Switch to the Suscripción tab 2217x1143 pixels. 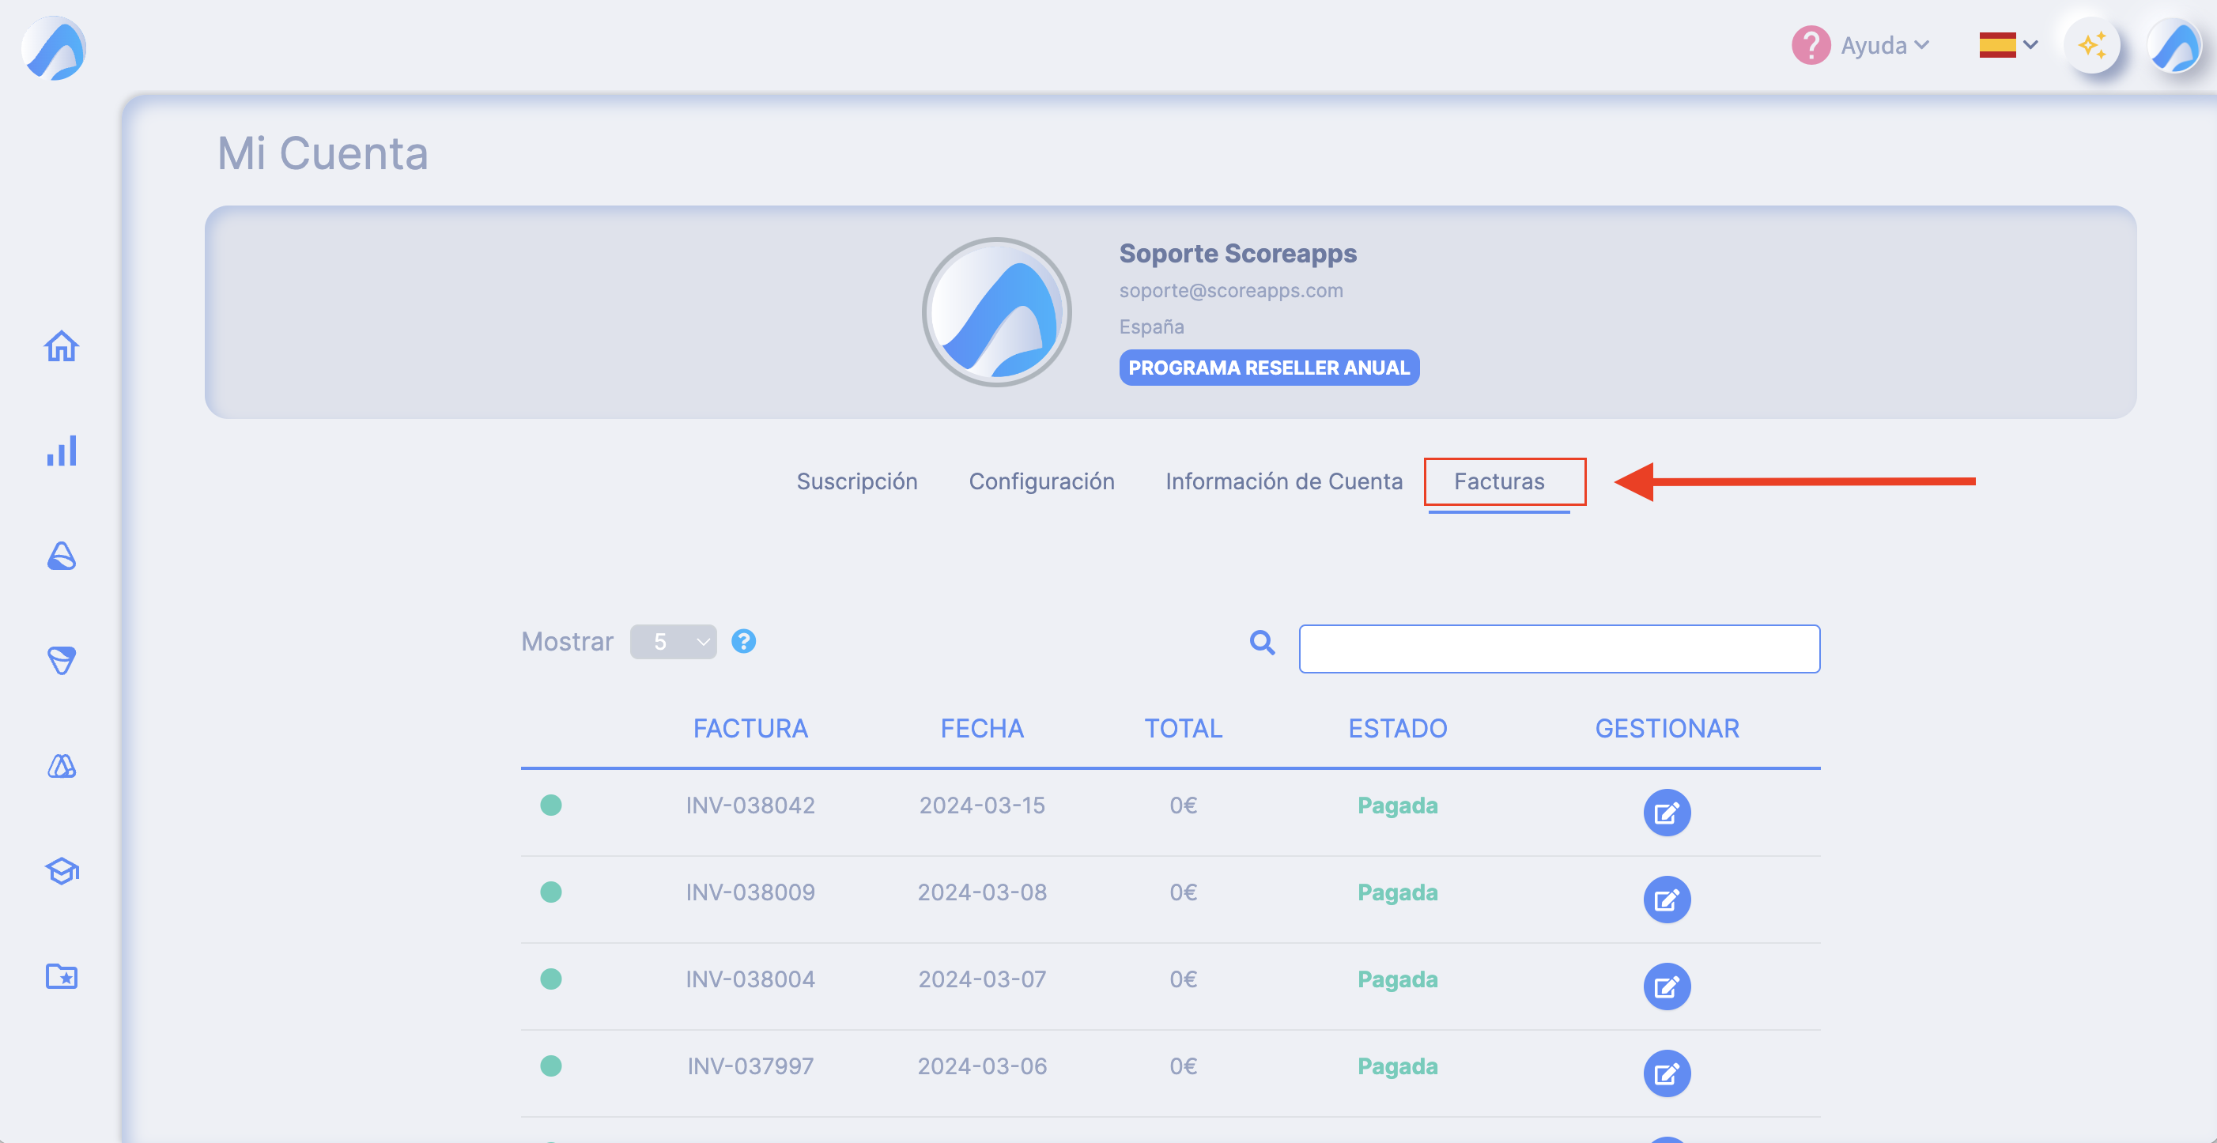[x=856, y=481]
